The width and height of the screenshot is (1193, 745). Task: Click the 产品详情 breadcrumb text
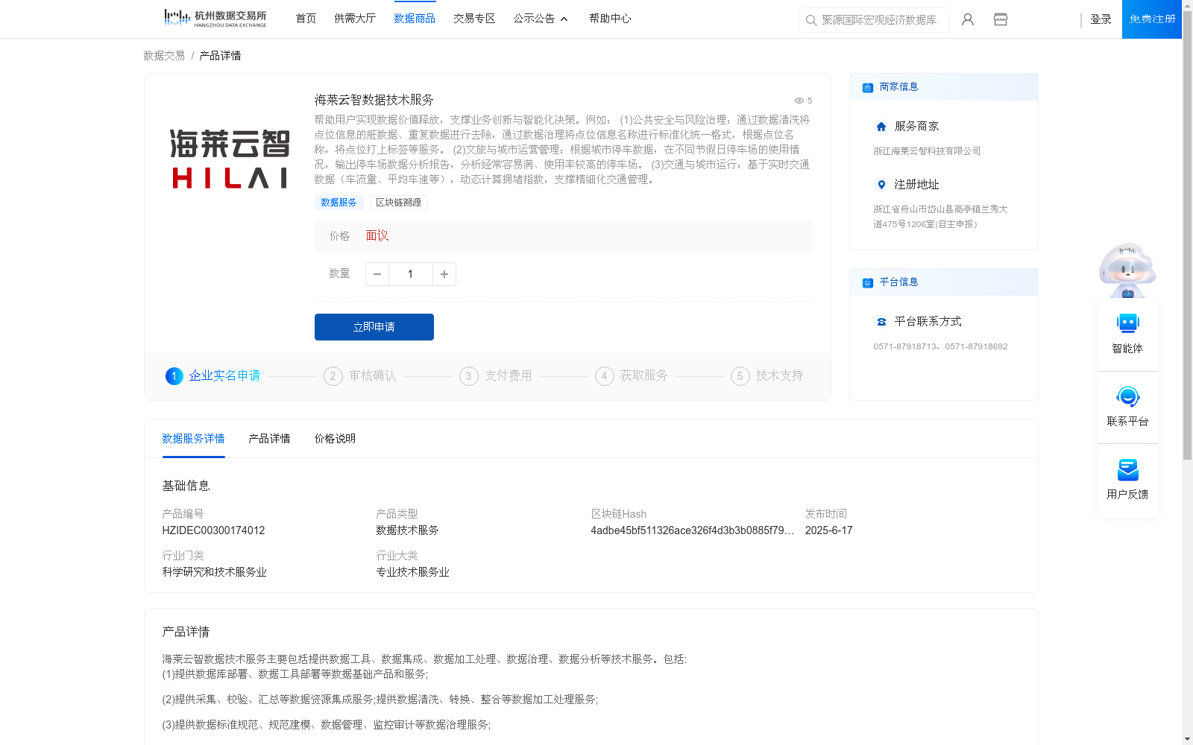click(x=220, y=56)
